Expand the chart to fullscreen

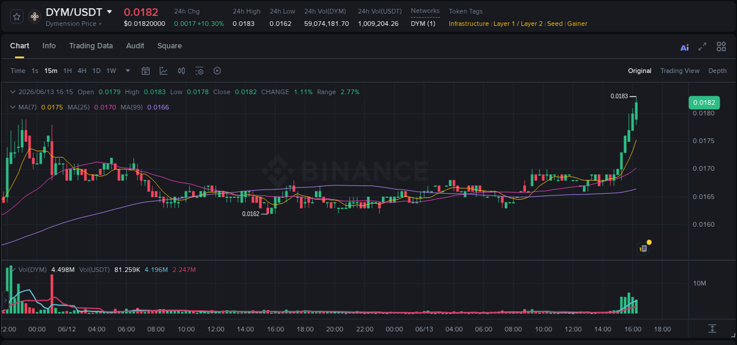[702, 47]
